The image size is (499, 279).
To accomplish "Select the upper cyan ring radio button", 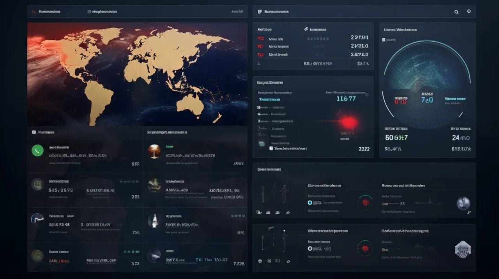I will point(310,203).
